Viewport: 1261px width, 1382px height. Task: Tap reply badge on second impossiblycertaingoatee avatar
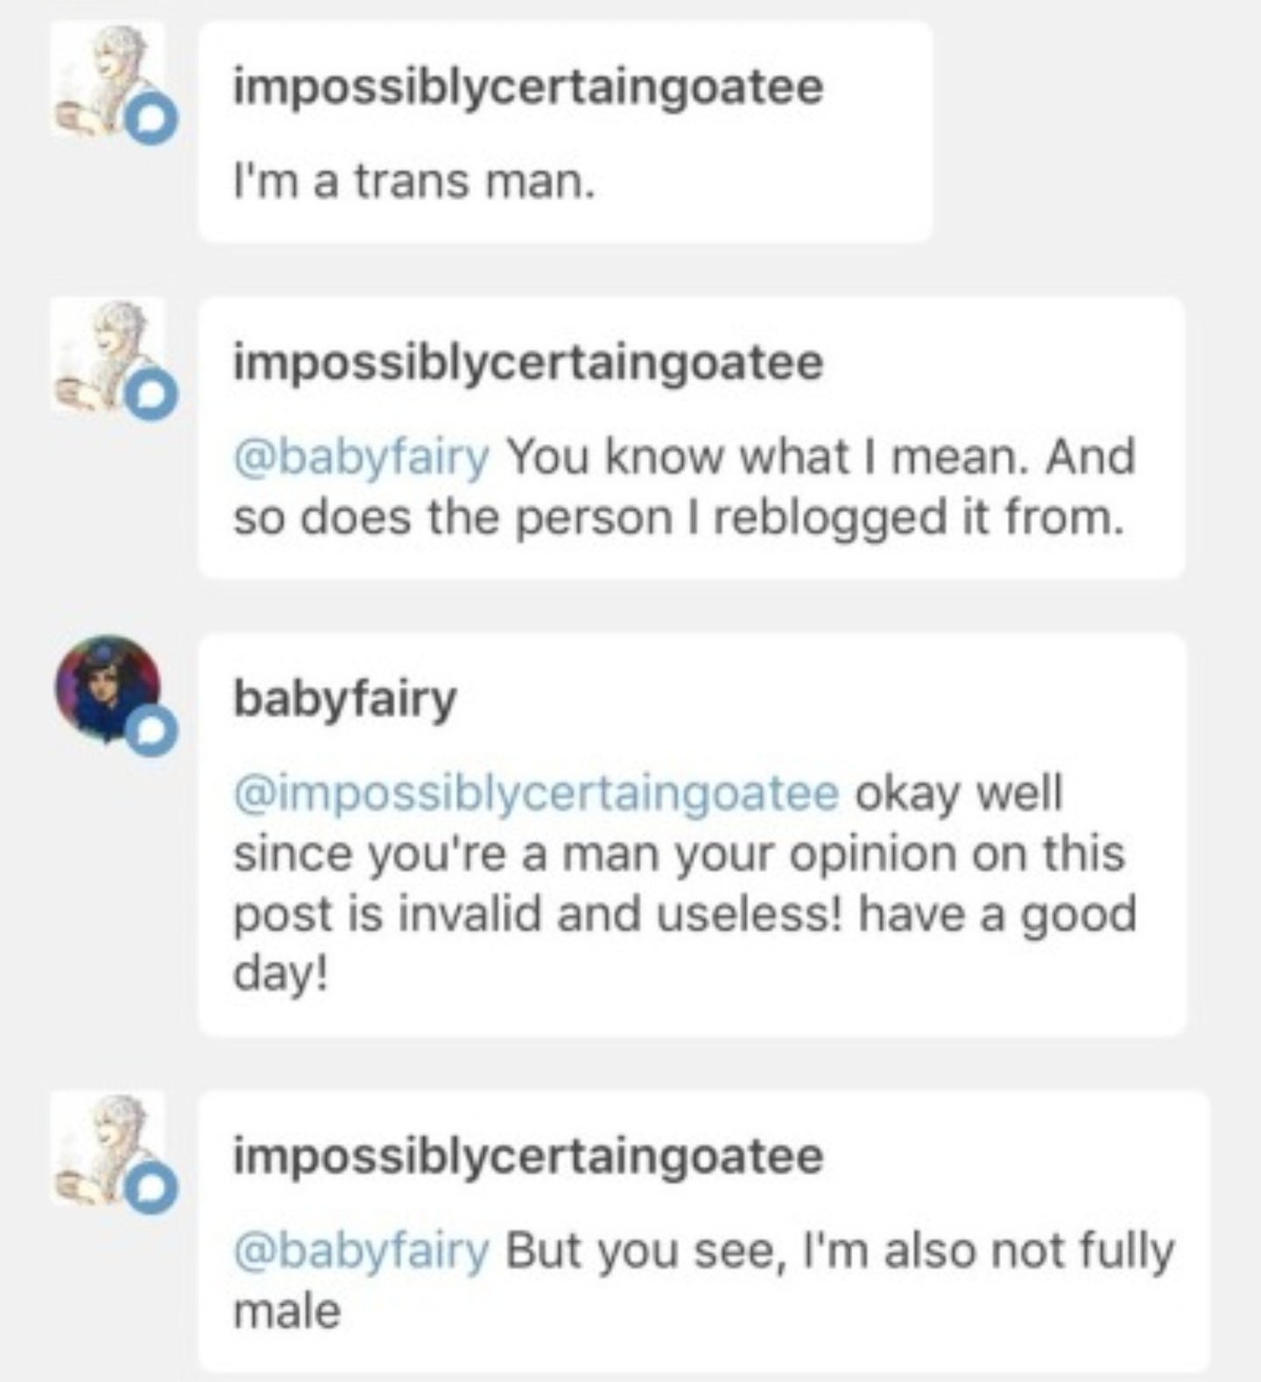[x=151, y=396]
